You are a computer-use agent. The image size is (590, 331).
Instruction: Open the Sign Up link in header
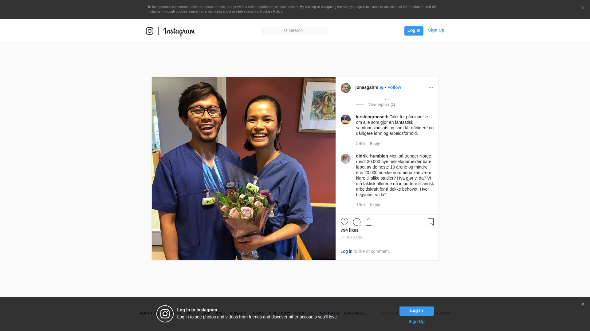[436, 30]
